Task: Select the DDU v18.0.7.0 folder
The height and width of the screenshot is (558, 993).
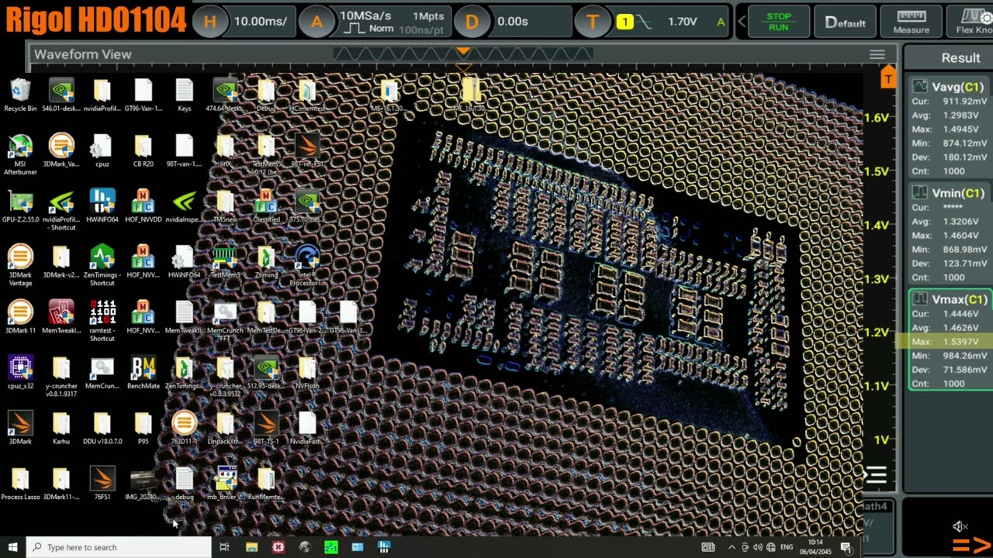Action: coord(102,428)
